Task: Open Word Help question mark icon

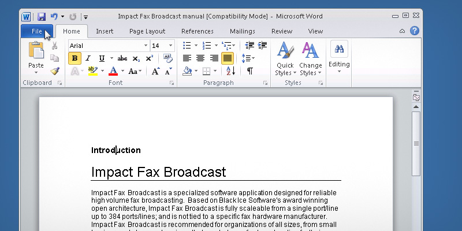Action: tap(414, 31)
